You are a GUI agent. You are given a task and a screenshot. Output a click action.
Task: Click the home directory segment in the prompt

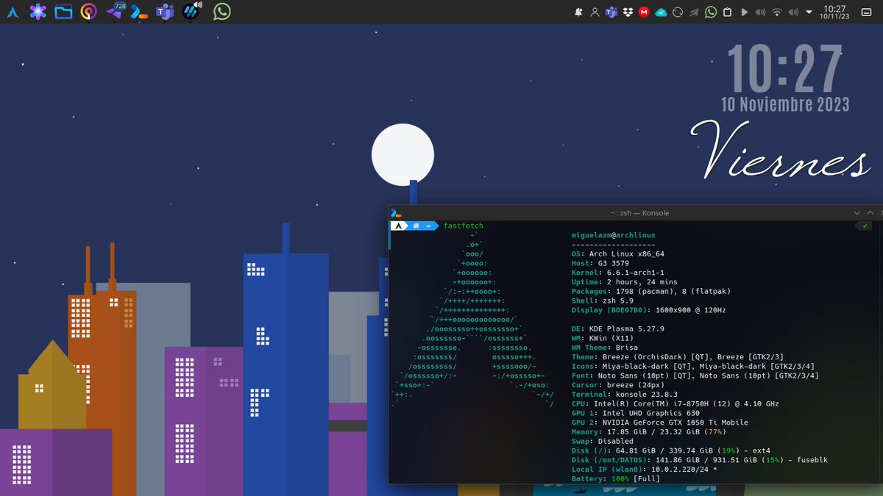coord(421,226)
